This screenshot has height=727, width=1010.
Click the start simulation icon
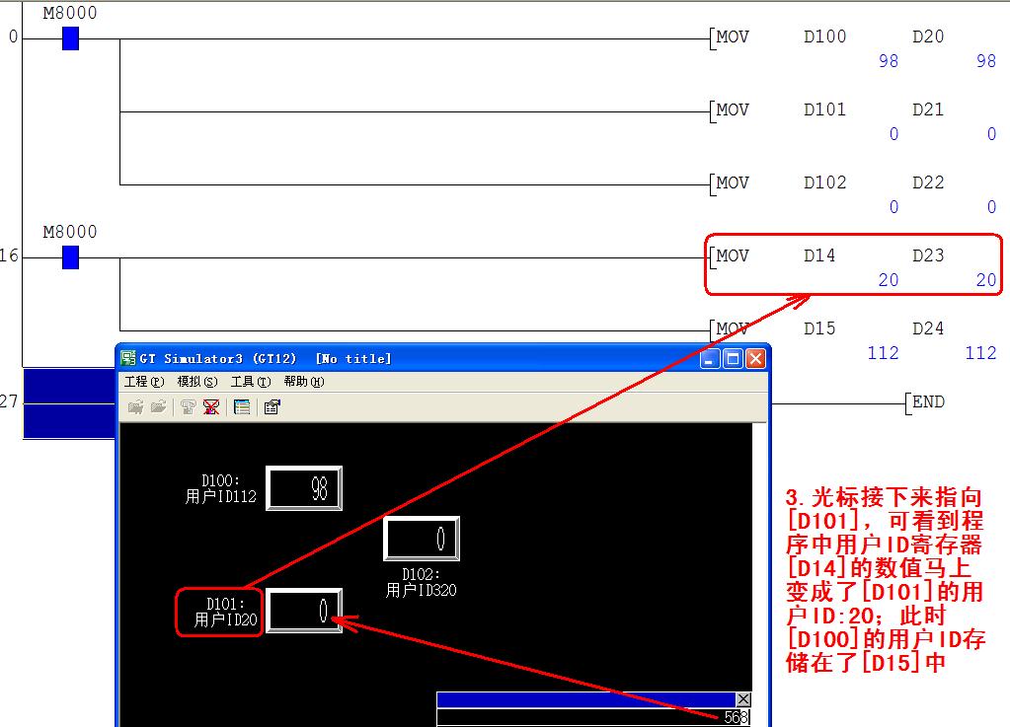click(x=188, y=406)
